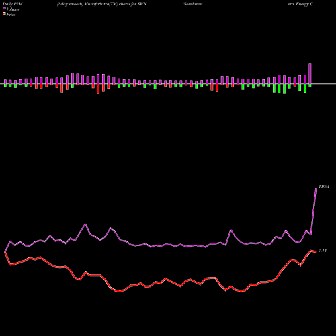Click the Volume legend color swatch
This screenshot has width=336, height=336.
[x=4, y=8]
